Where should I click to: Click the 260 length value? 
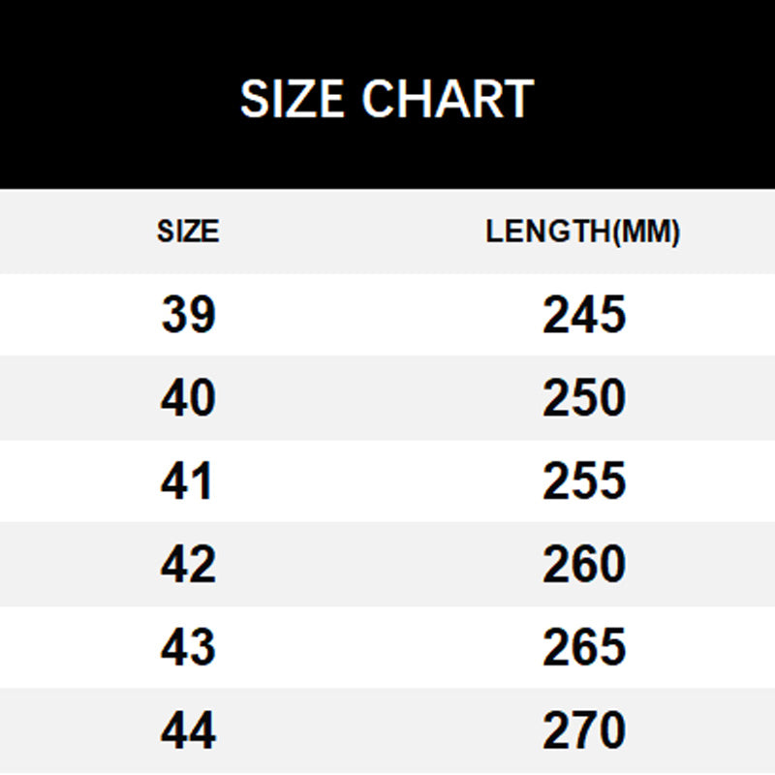pyautogui.click(x=584, y=565)
